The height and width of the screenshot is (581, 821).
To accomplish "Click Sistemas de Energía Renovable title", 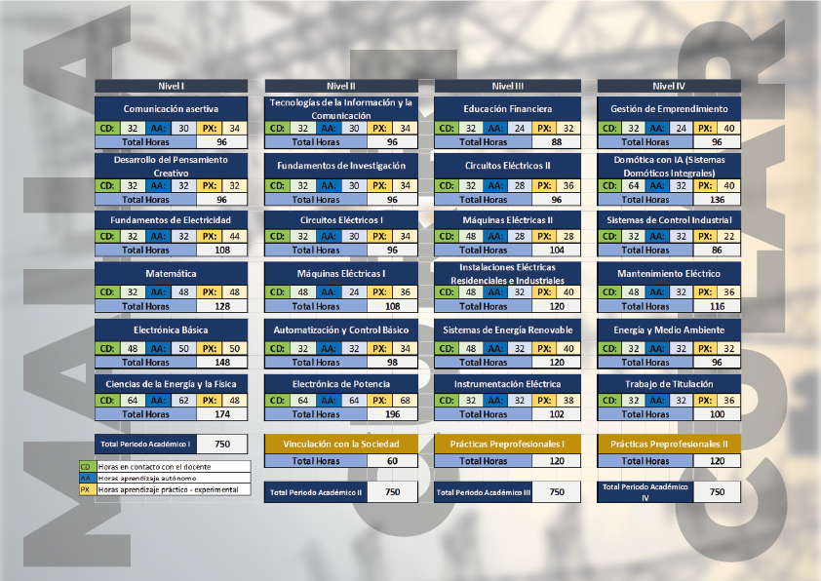I will (x=507, y=329).
